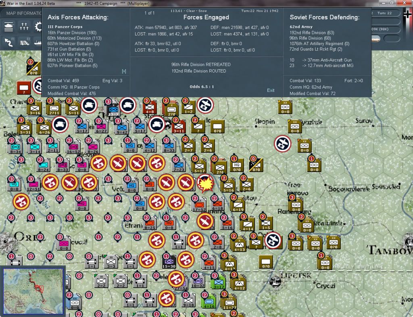Select the Soviet counter labeled 5=31
This screenshot has height=317, width=413.
point(25,128)
